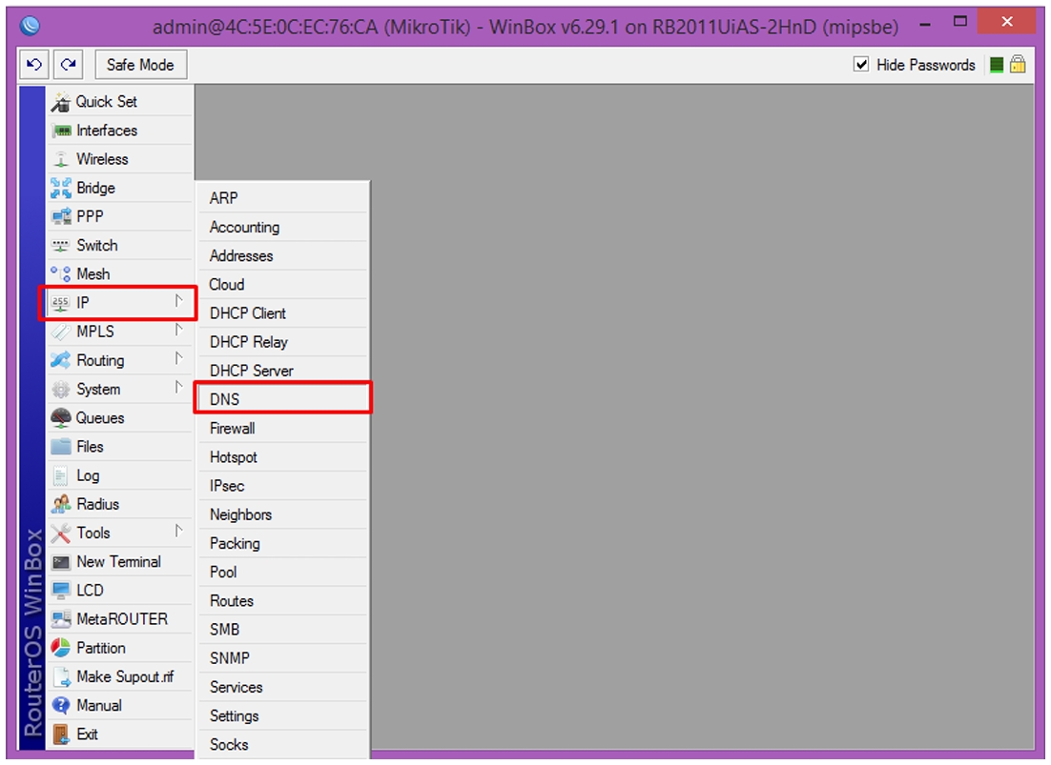The image size is (1051, 765).
Task: Choose Neighbors from the IP submenu
Action: click(283, 514)
